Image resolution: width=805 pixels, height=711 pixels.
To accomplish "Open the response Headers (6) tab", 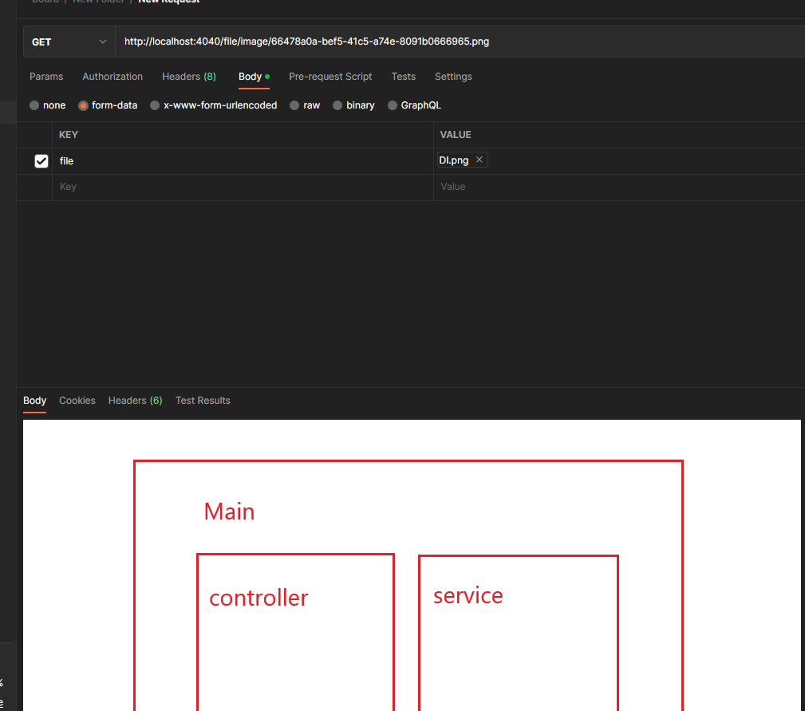I will (135, 401).
